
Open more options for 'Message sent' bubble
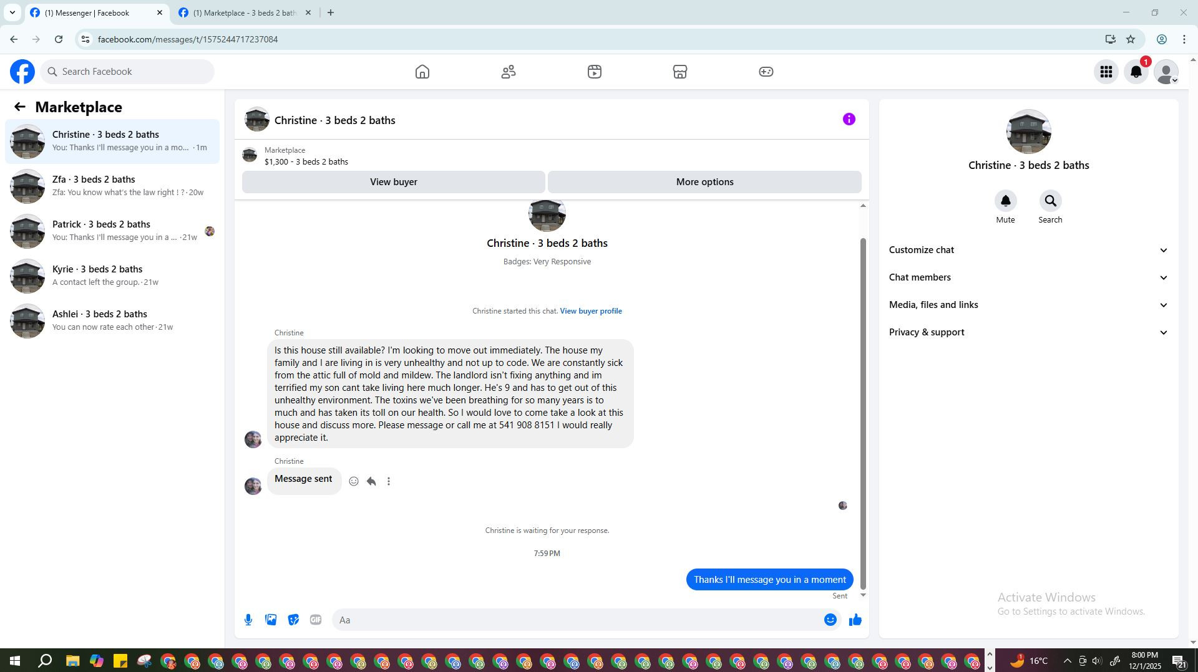point(389,481)
